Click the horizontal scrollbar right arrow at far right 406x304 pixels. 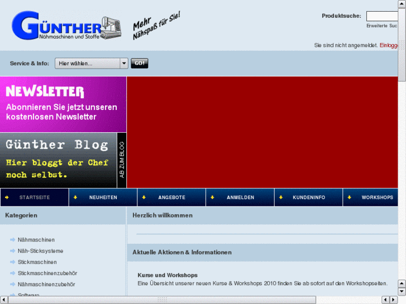click(394, 300)
